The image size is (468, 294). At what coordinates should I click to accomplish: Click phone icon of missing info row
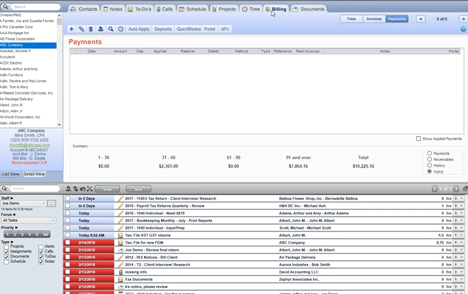(x=120, y=272)
